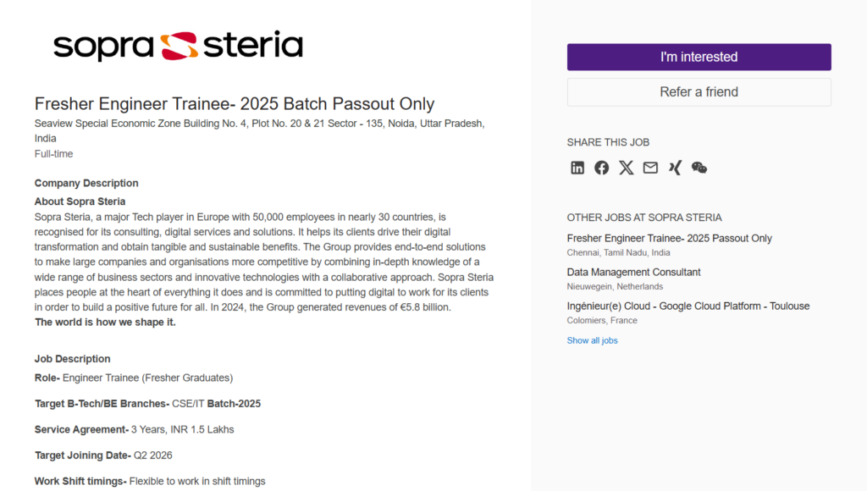Click the OTHER JOBS AT SOPRA STERIA heading

[x=643, y=218]
